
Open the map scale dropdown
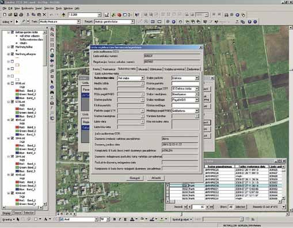click(100, 15)
